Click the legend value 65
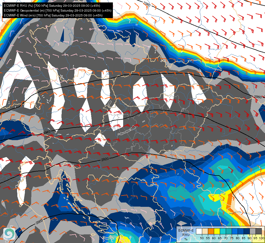The image size is (265, 243). (x=220, y=238)
